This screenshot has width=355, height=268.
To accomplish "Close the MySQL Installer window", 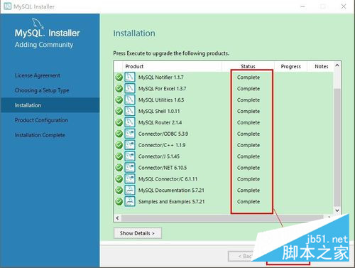I will point(344,6).
